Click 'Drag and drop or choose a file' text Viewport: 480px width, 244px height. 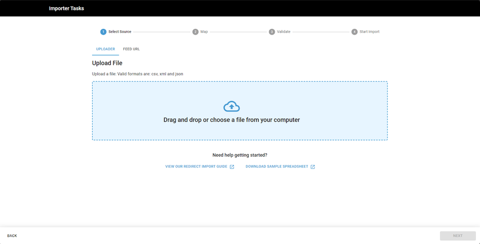click(x=232, y=120)
